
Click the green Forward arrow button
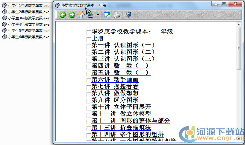tap(72, 15)
